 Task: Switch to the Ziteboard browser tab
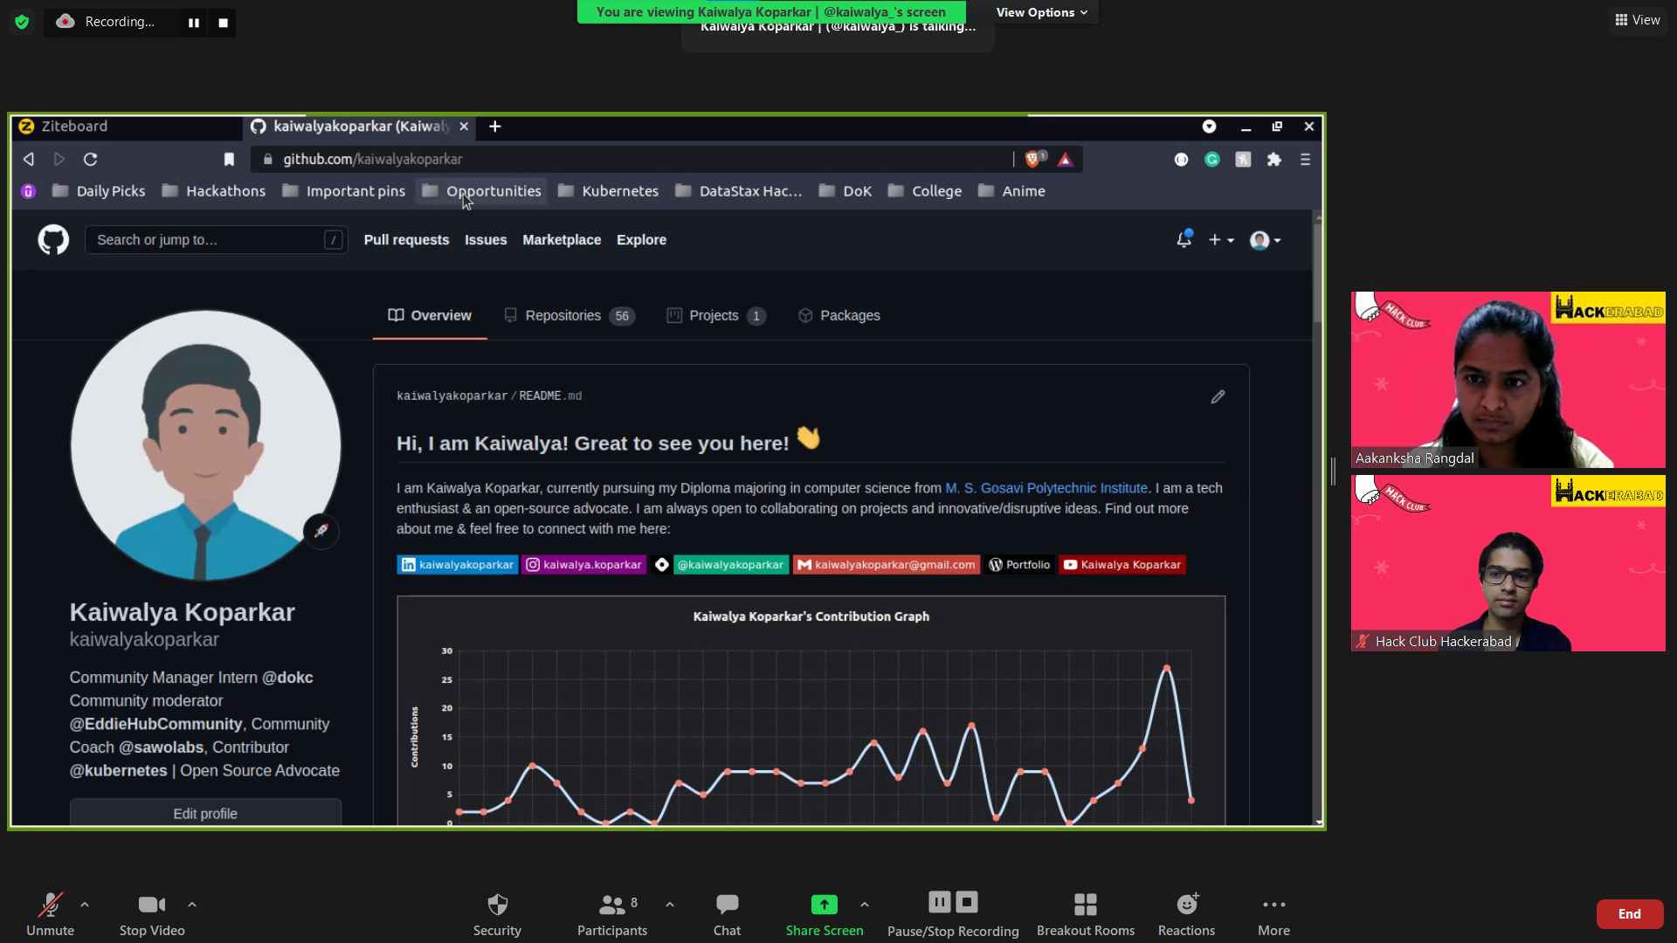point(127,127)
